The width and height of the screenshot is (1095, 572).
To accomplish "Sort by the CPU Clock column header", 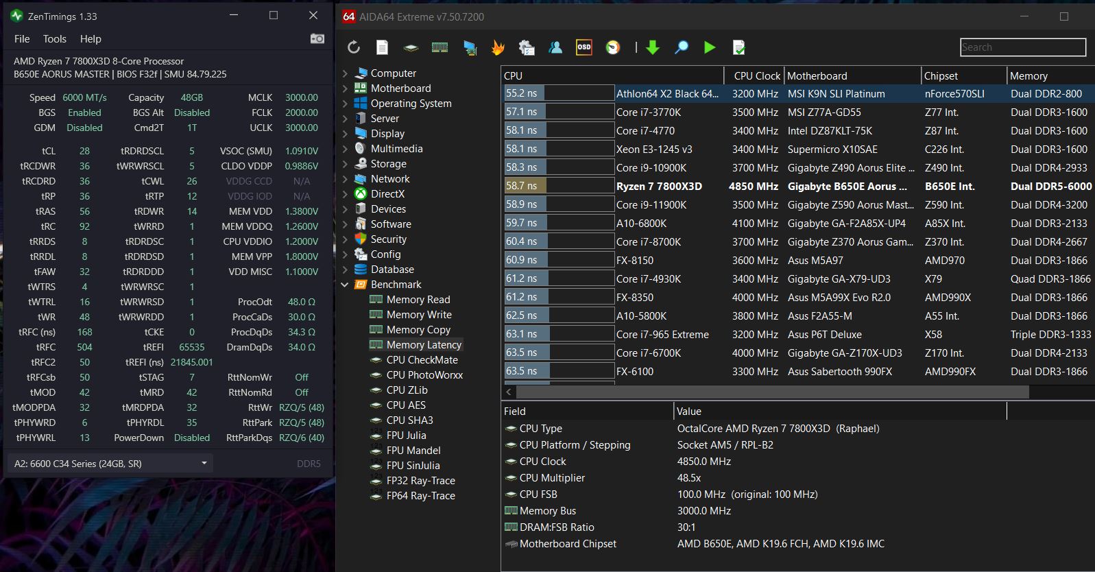I will 754,76.
